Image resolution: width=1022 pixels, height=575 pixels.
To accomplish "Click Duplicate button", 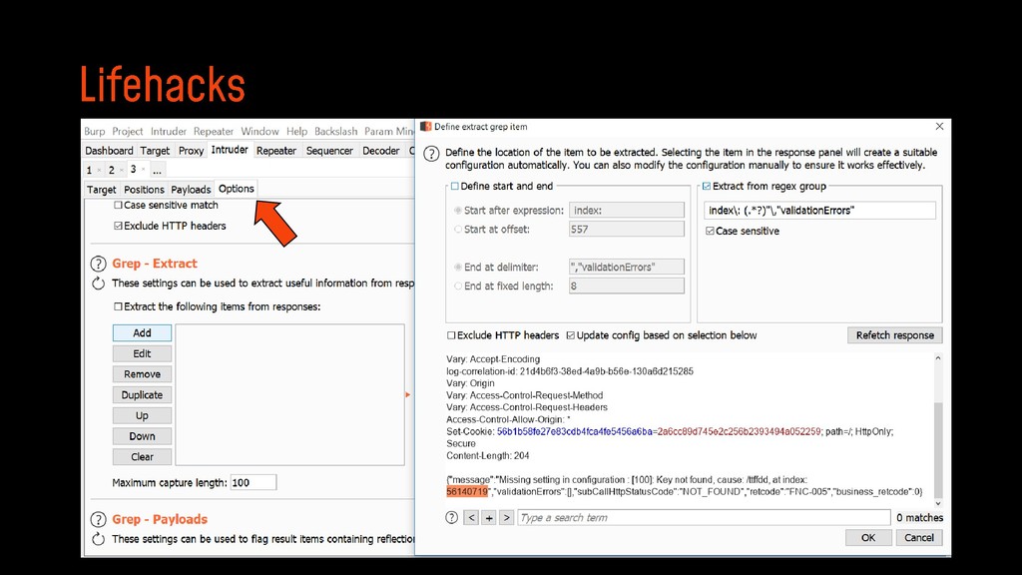I will coord(142,395).
